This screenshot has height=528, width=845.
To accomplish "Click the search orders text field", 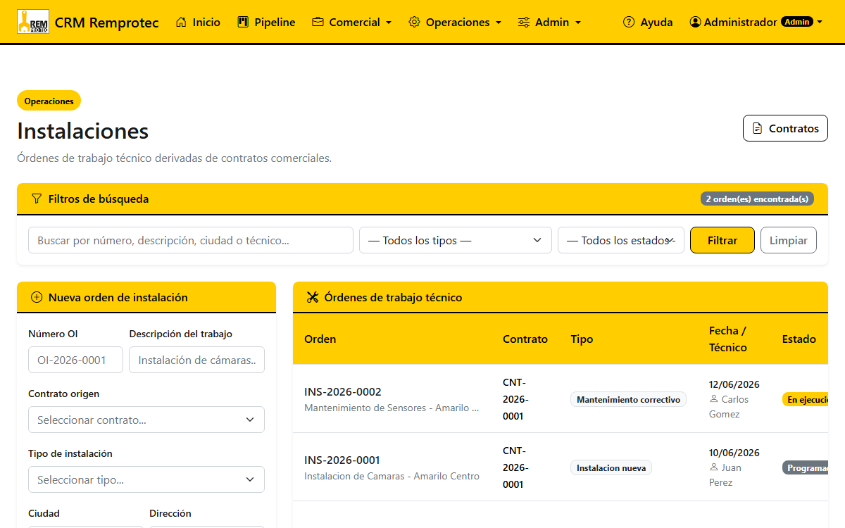I will click(x=191, y=240).
